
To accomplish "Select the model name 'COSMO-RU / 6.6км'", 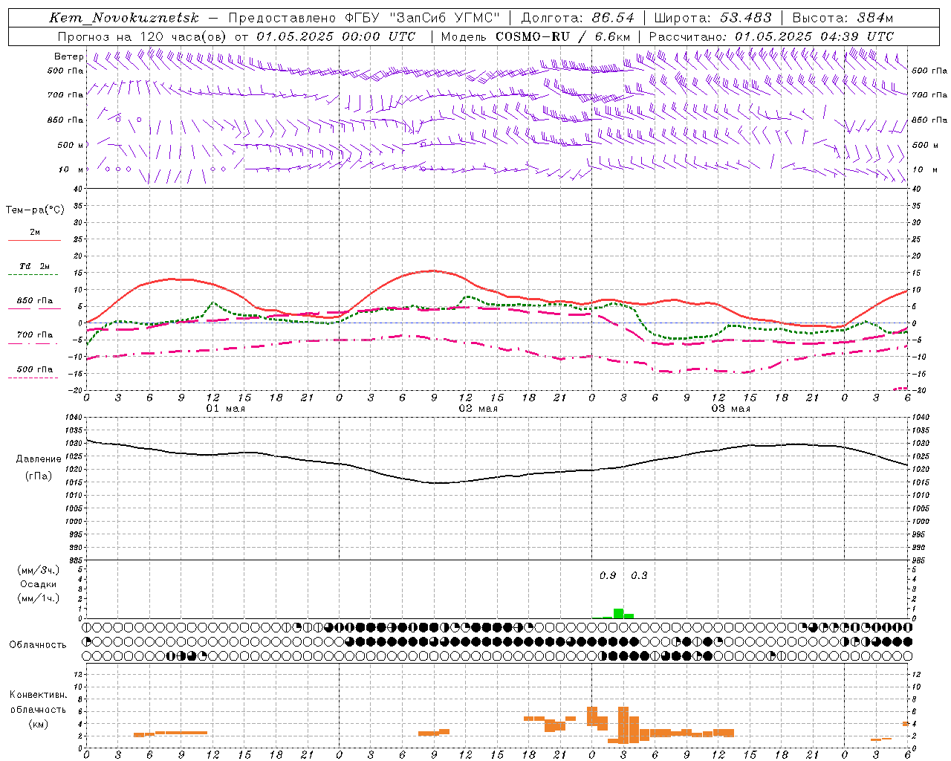I will click(x=563, y=36).
